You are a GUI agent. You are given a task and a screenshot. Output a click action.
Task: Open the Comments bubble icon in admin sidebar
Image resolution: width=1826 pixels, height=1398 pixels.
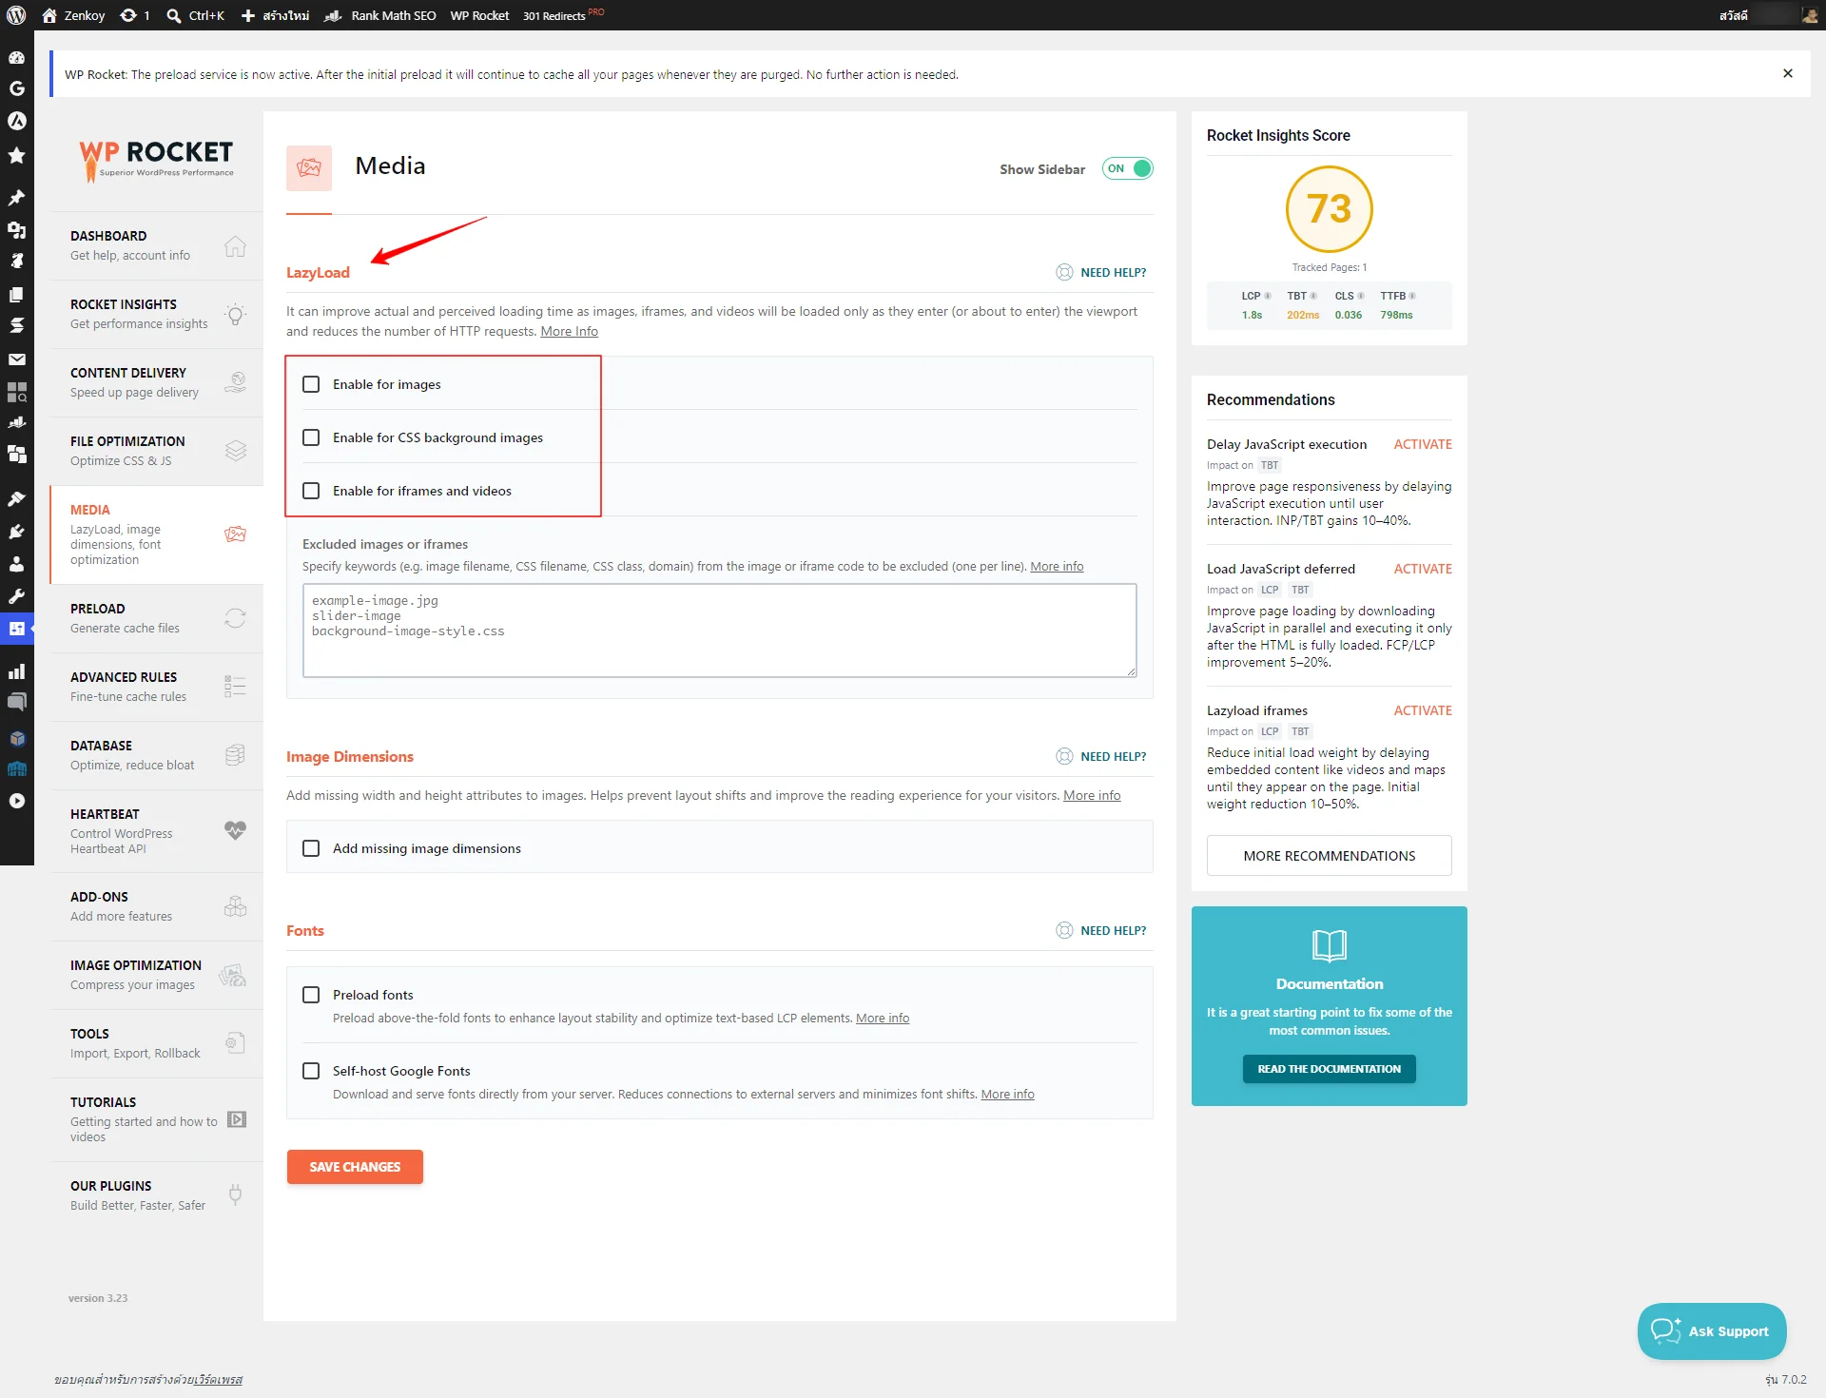pyautogui.click(x=16, y=703)
